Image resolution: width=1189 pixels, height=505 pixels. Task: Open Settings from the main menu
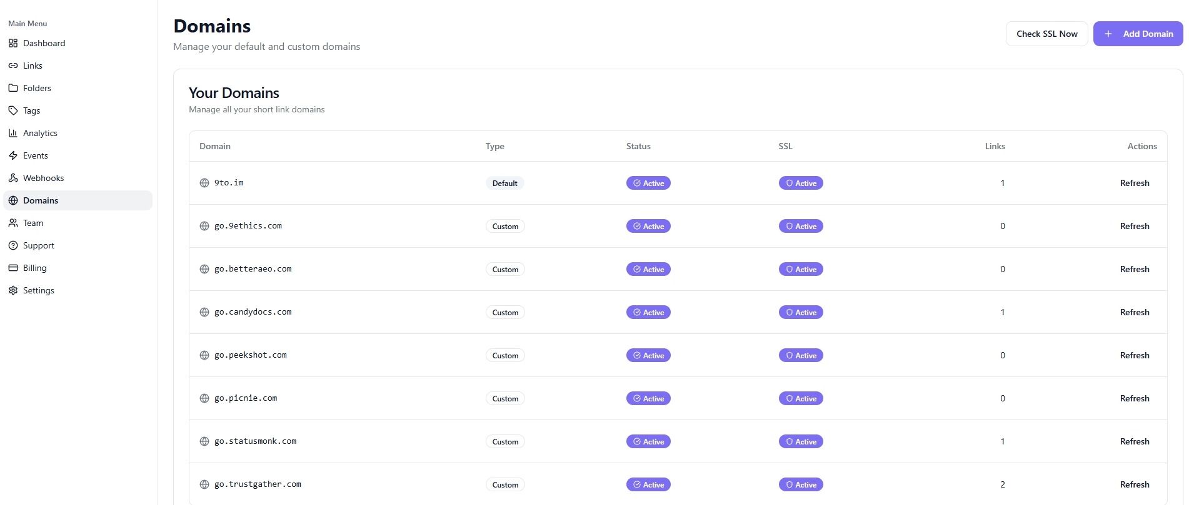78,290
